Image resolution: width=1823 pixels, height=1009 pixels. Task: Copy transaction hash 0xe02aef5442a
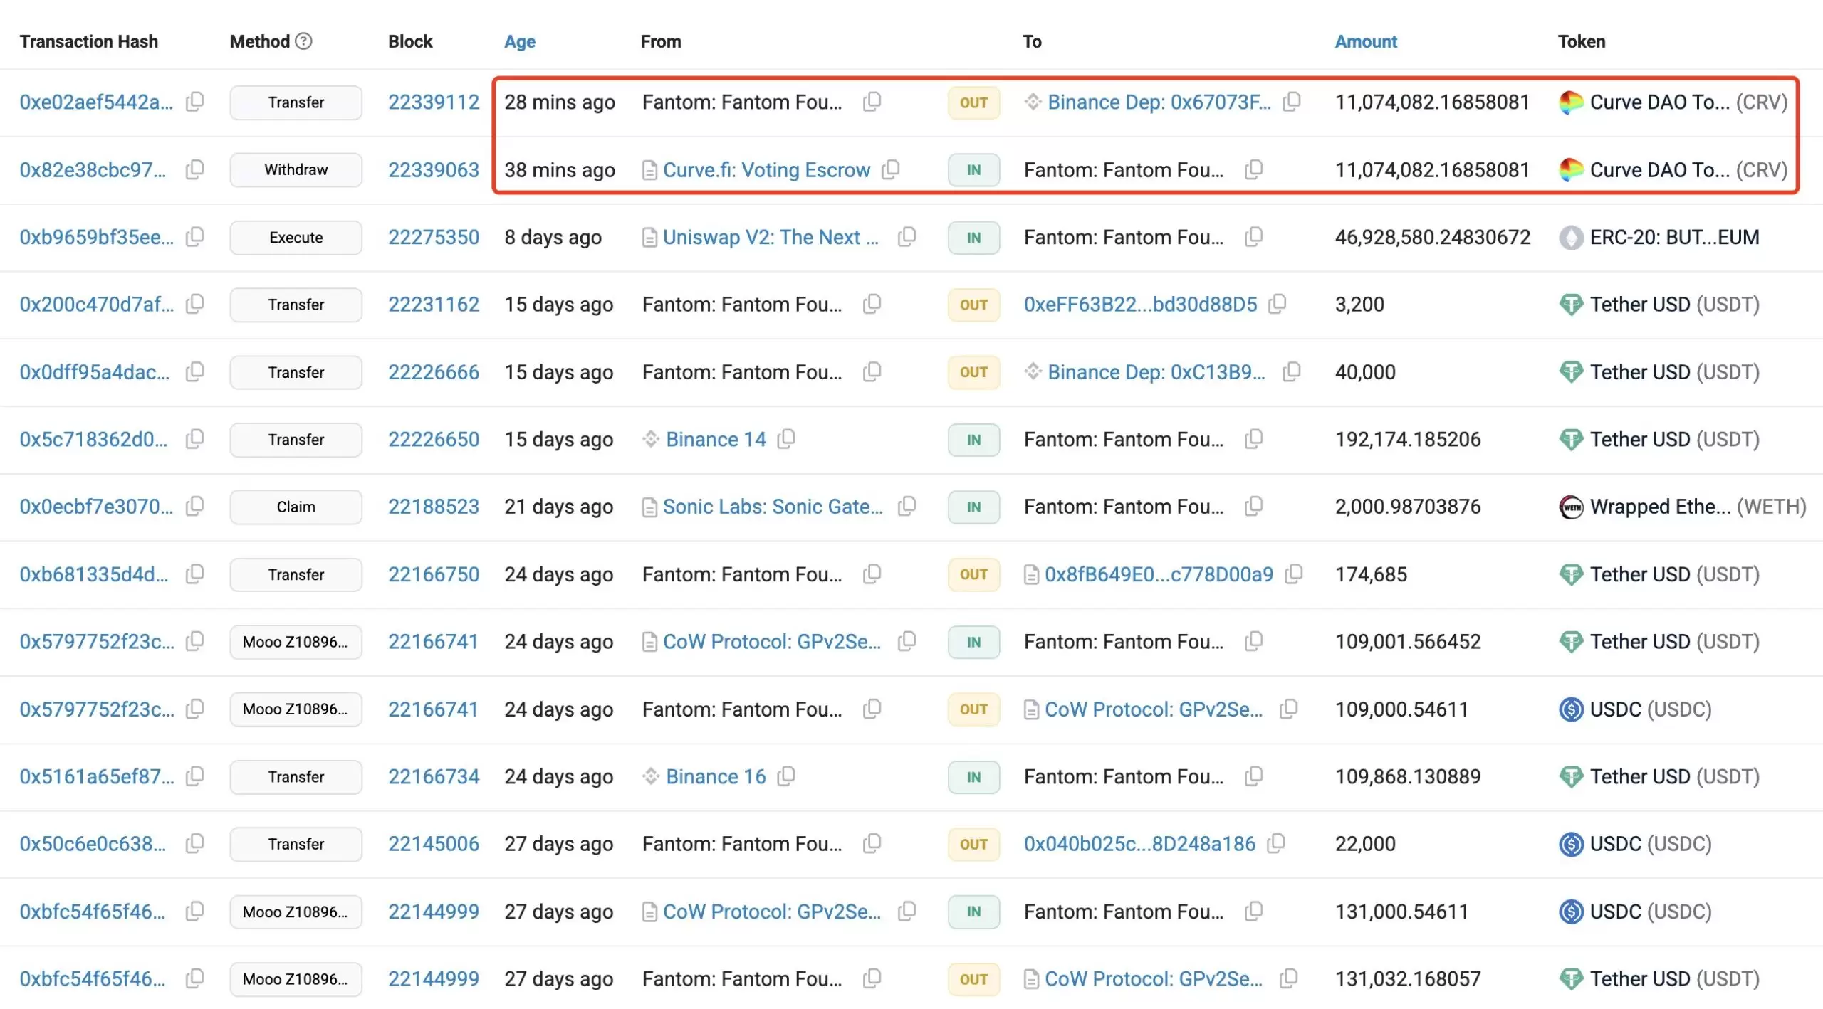tap(194, 102)
